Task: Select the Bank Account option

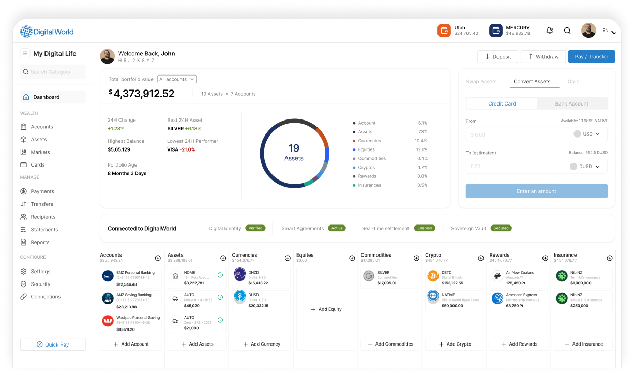Action: pos(571,103)
